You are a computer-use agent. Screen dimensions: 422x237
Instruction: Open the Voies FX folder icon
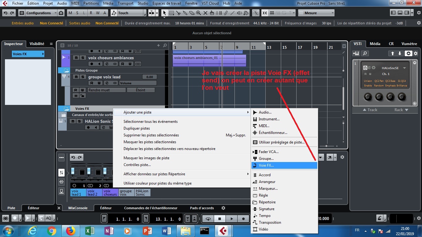(x=66, y=109)
